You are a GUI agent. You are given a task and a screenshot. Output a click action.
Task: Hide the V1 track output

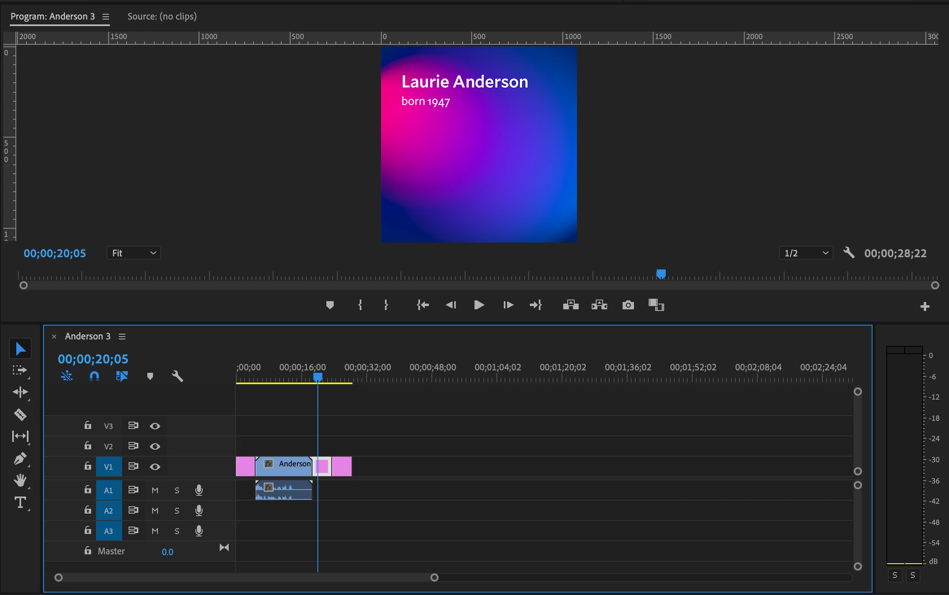(x=155, y=467)
